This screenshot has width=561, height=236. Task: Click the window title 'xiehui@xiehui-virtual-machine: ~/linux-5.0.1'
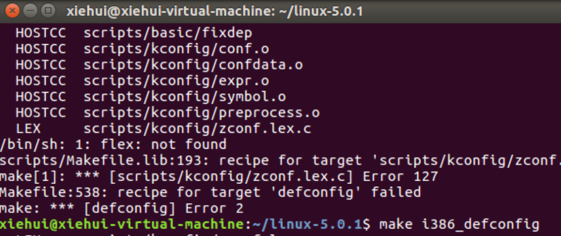[x=214, y=11]
